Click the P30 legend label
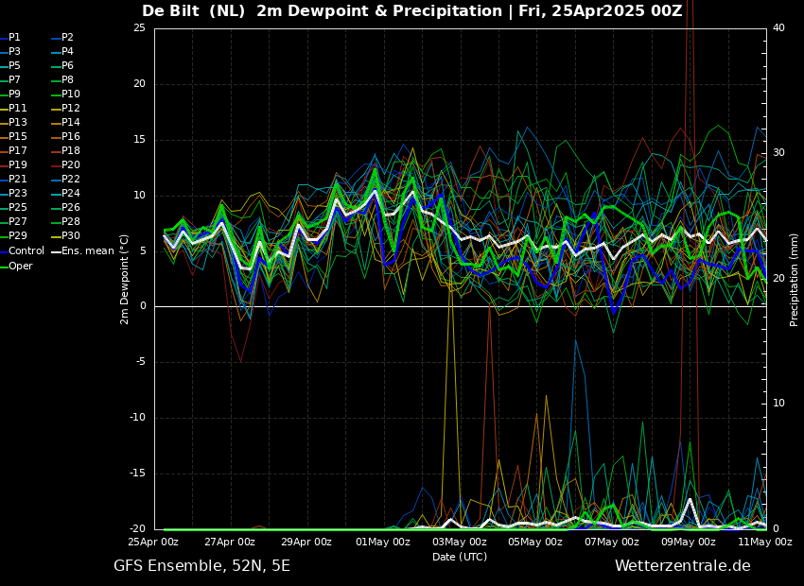The height and width of the screenshot is (586, 804). pos(66,235)
